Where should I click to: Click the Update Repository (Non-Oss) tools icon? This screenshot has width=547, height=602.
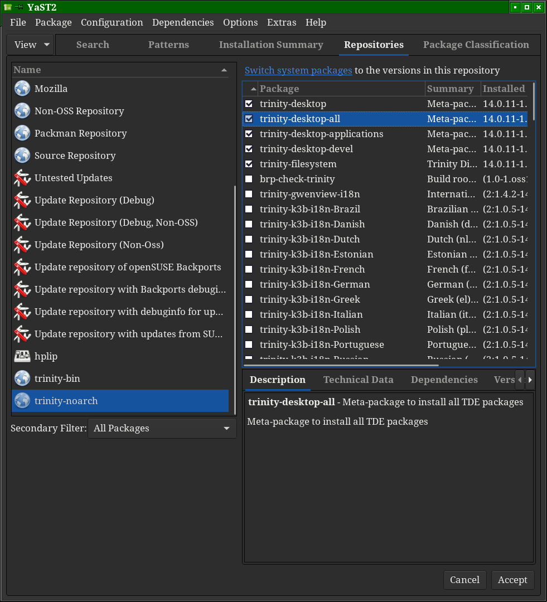[x=22, y=245]
